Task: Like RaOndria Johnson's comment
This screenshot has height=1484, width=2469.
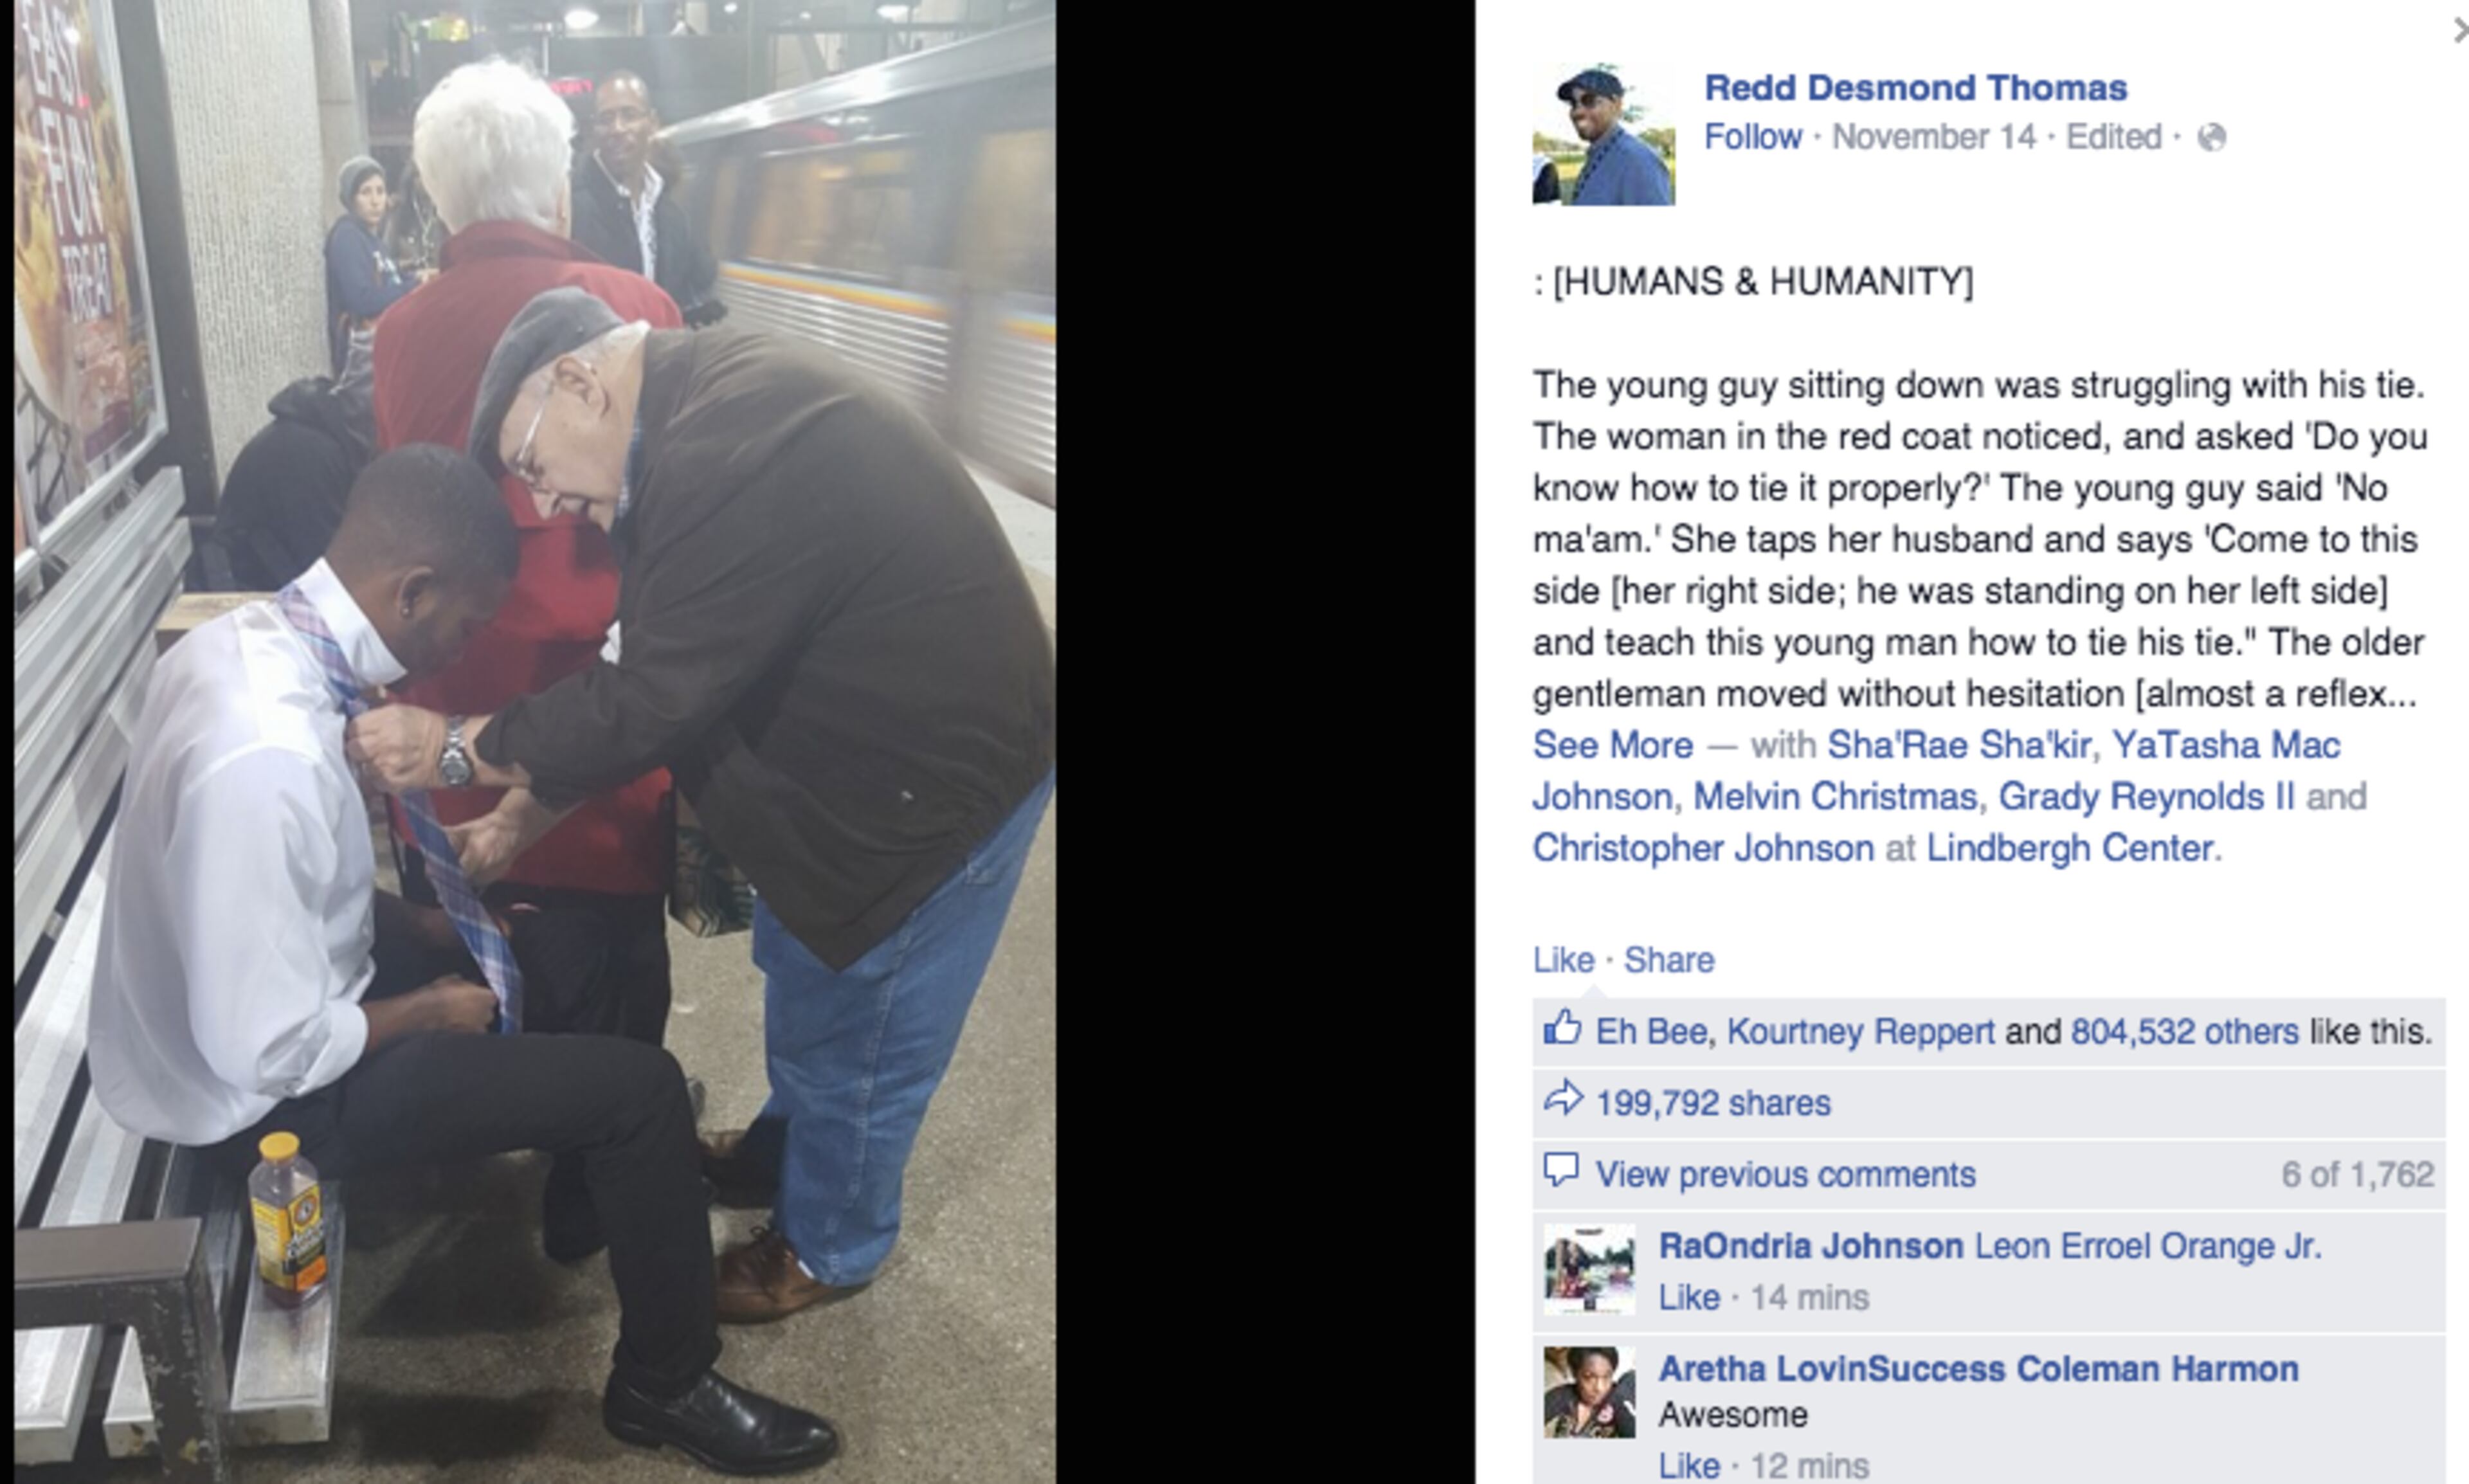Action: [1689, 1297]
